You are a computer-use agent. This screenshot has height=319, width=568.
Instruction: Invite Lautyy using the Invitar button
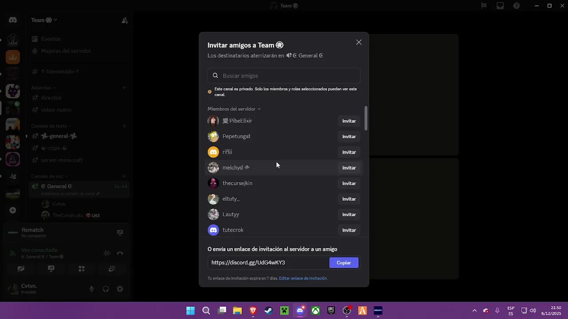pos(349,214)
